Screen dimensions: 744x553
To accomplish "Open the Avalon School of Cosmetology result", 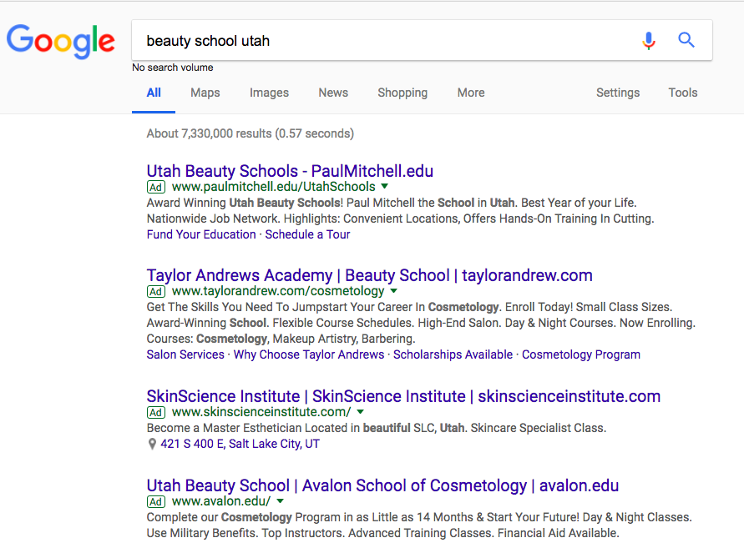I will tap(382, 485).
